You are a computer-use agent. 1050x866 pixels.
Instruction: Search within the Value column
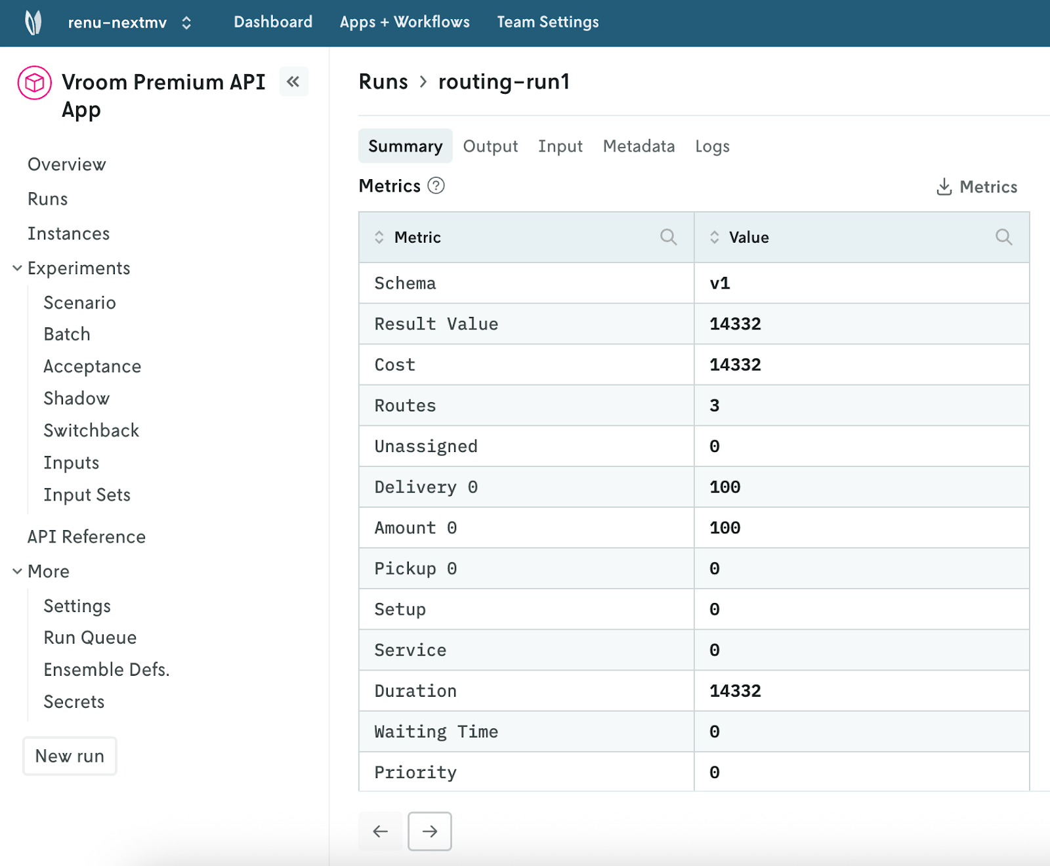(1003, 237)
